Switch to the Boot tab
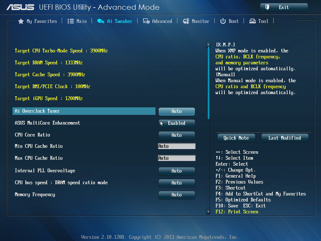 [234, 21]
